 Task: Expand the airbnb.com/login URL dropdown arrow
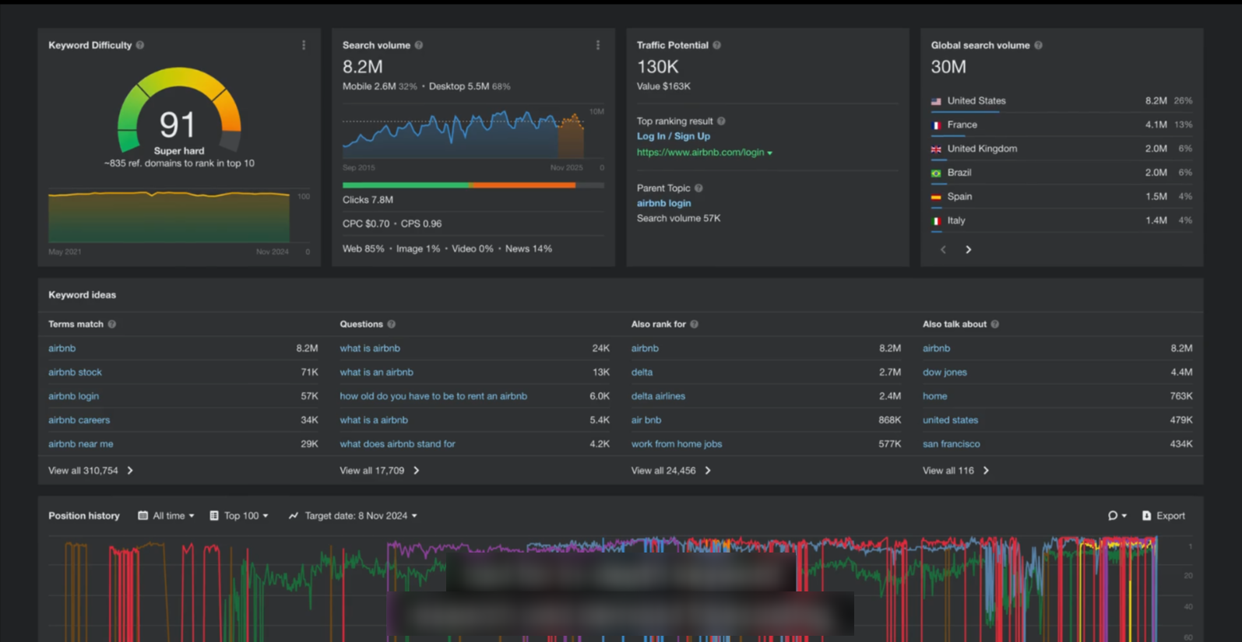[770, 153]
